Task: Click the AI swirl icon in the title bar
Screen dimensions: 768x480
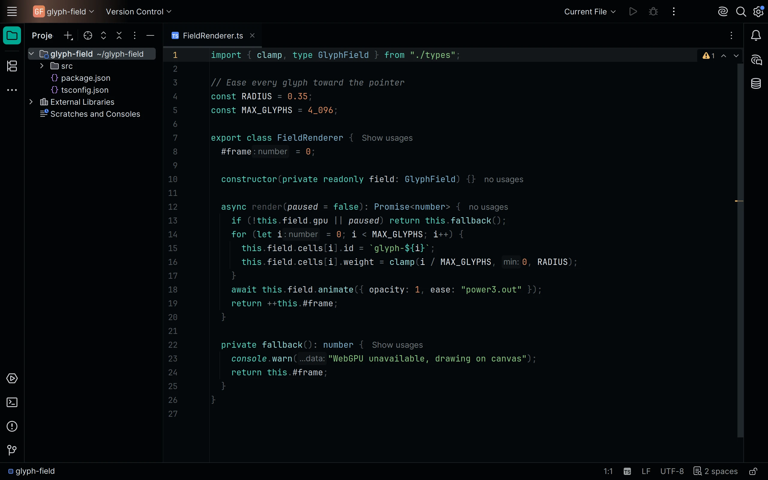Action: pyautogui.click(x=723, y=12)
